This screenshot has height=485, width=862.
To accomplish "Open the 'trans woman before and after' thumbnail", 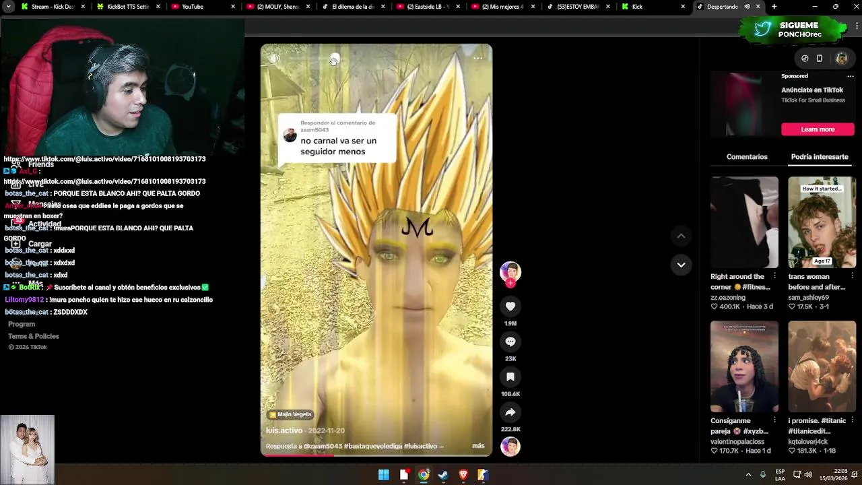I will pyautogui.click(x=822, y=222).
